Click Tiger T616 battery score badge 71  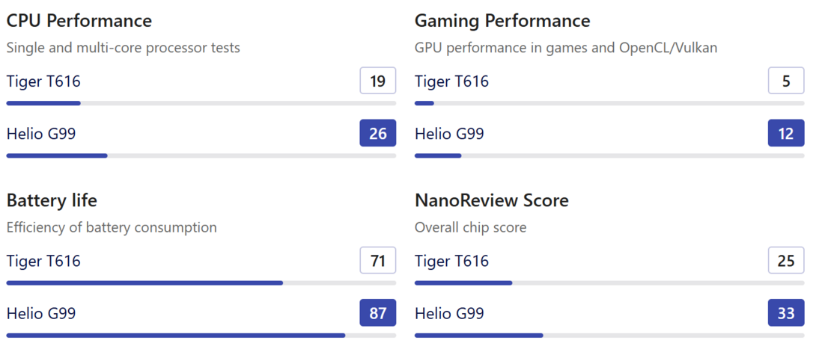click(x=378, y=261)
